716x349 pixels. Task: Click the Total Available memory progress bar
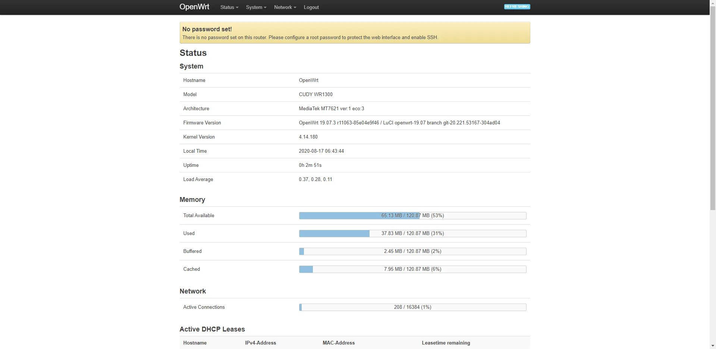(x=412, y=216)
